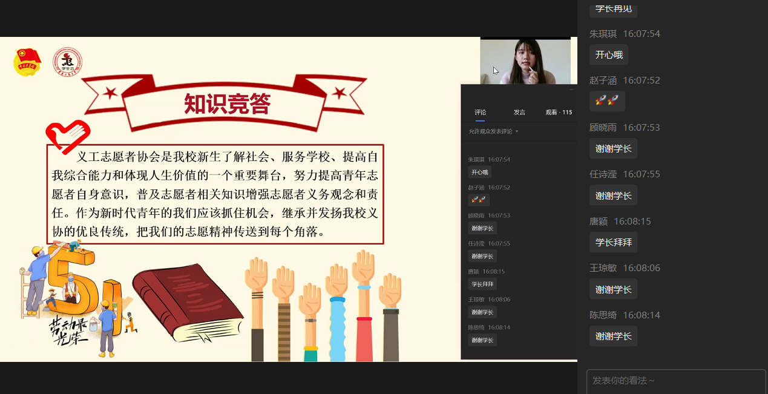Switch to the 评论 tab
768x394 pixels.
pos(480,113)
